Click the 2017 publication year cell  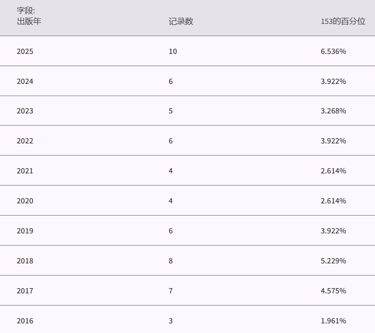pos(25,291)
